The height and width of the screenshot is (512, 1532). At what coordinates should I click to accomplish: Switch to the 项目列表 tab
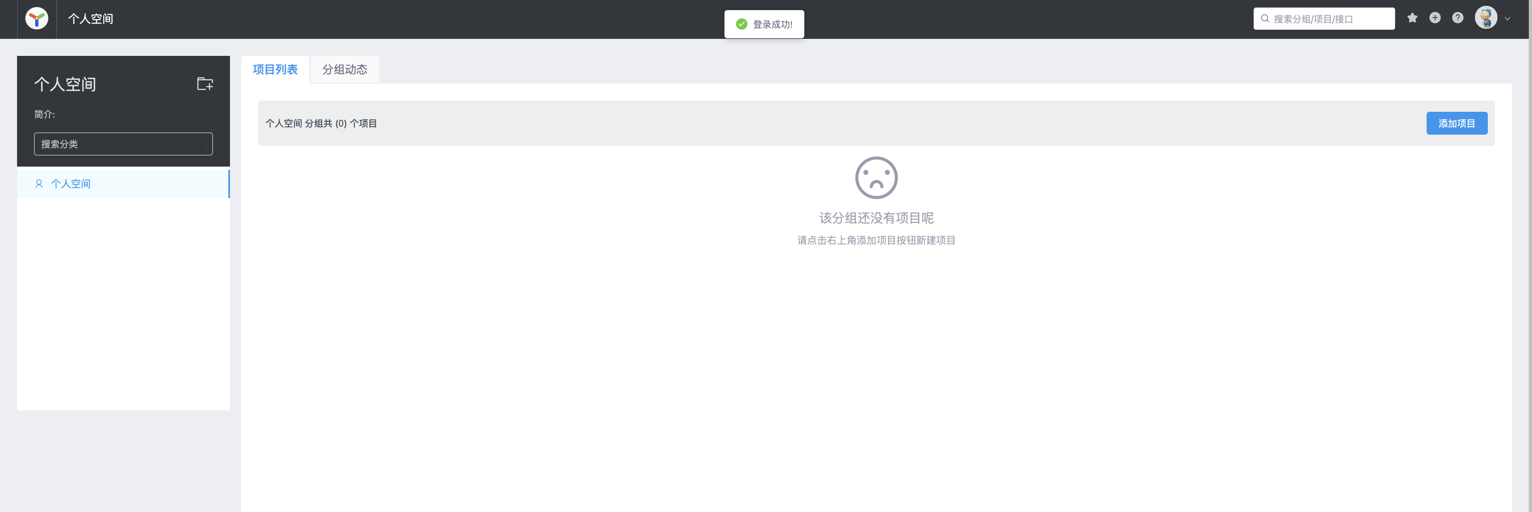click(275, 70)
